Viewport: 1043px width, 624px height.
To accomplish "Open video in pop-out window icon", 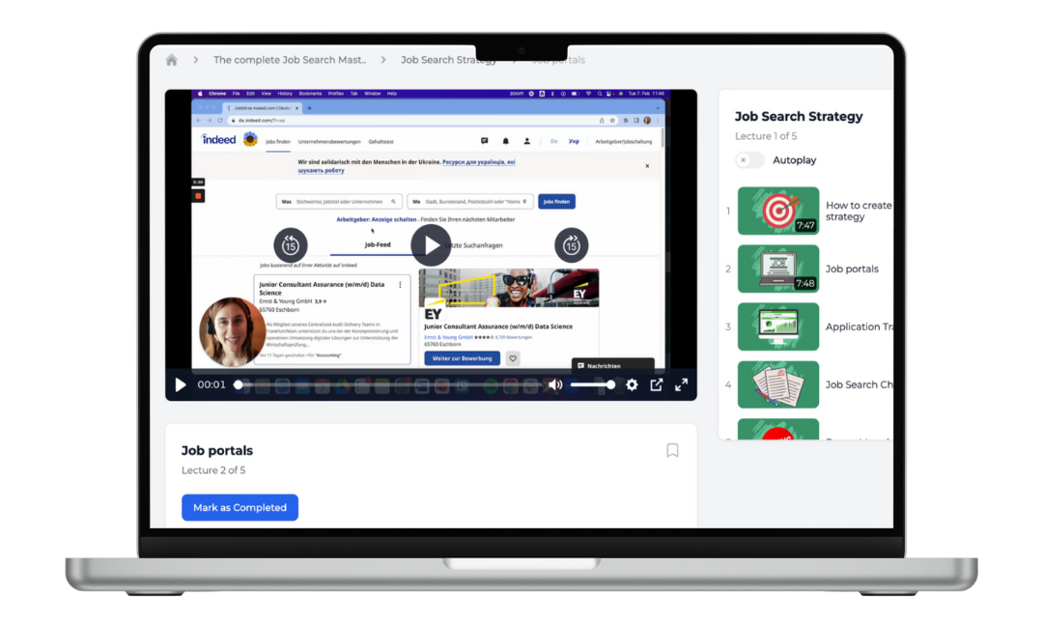I will (x=657, y=384).
